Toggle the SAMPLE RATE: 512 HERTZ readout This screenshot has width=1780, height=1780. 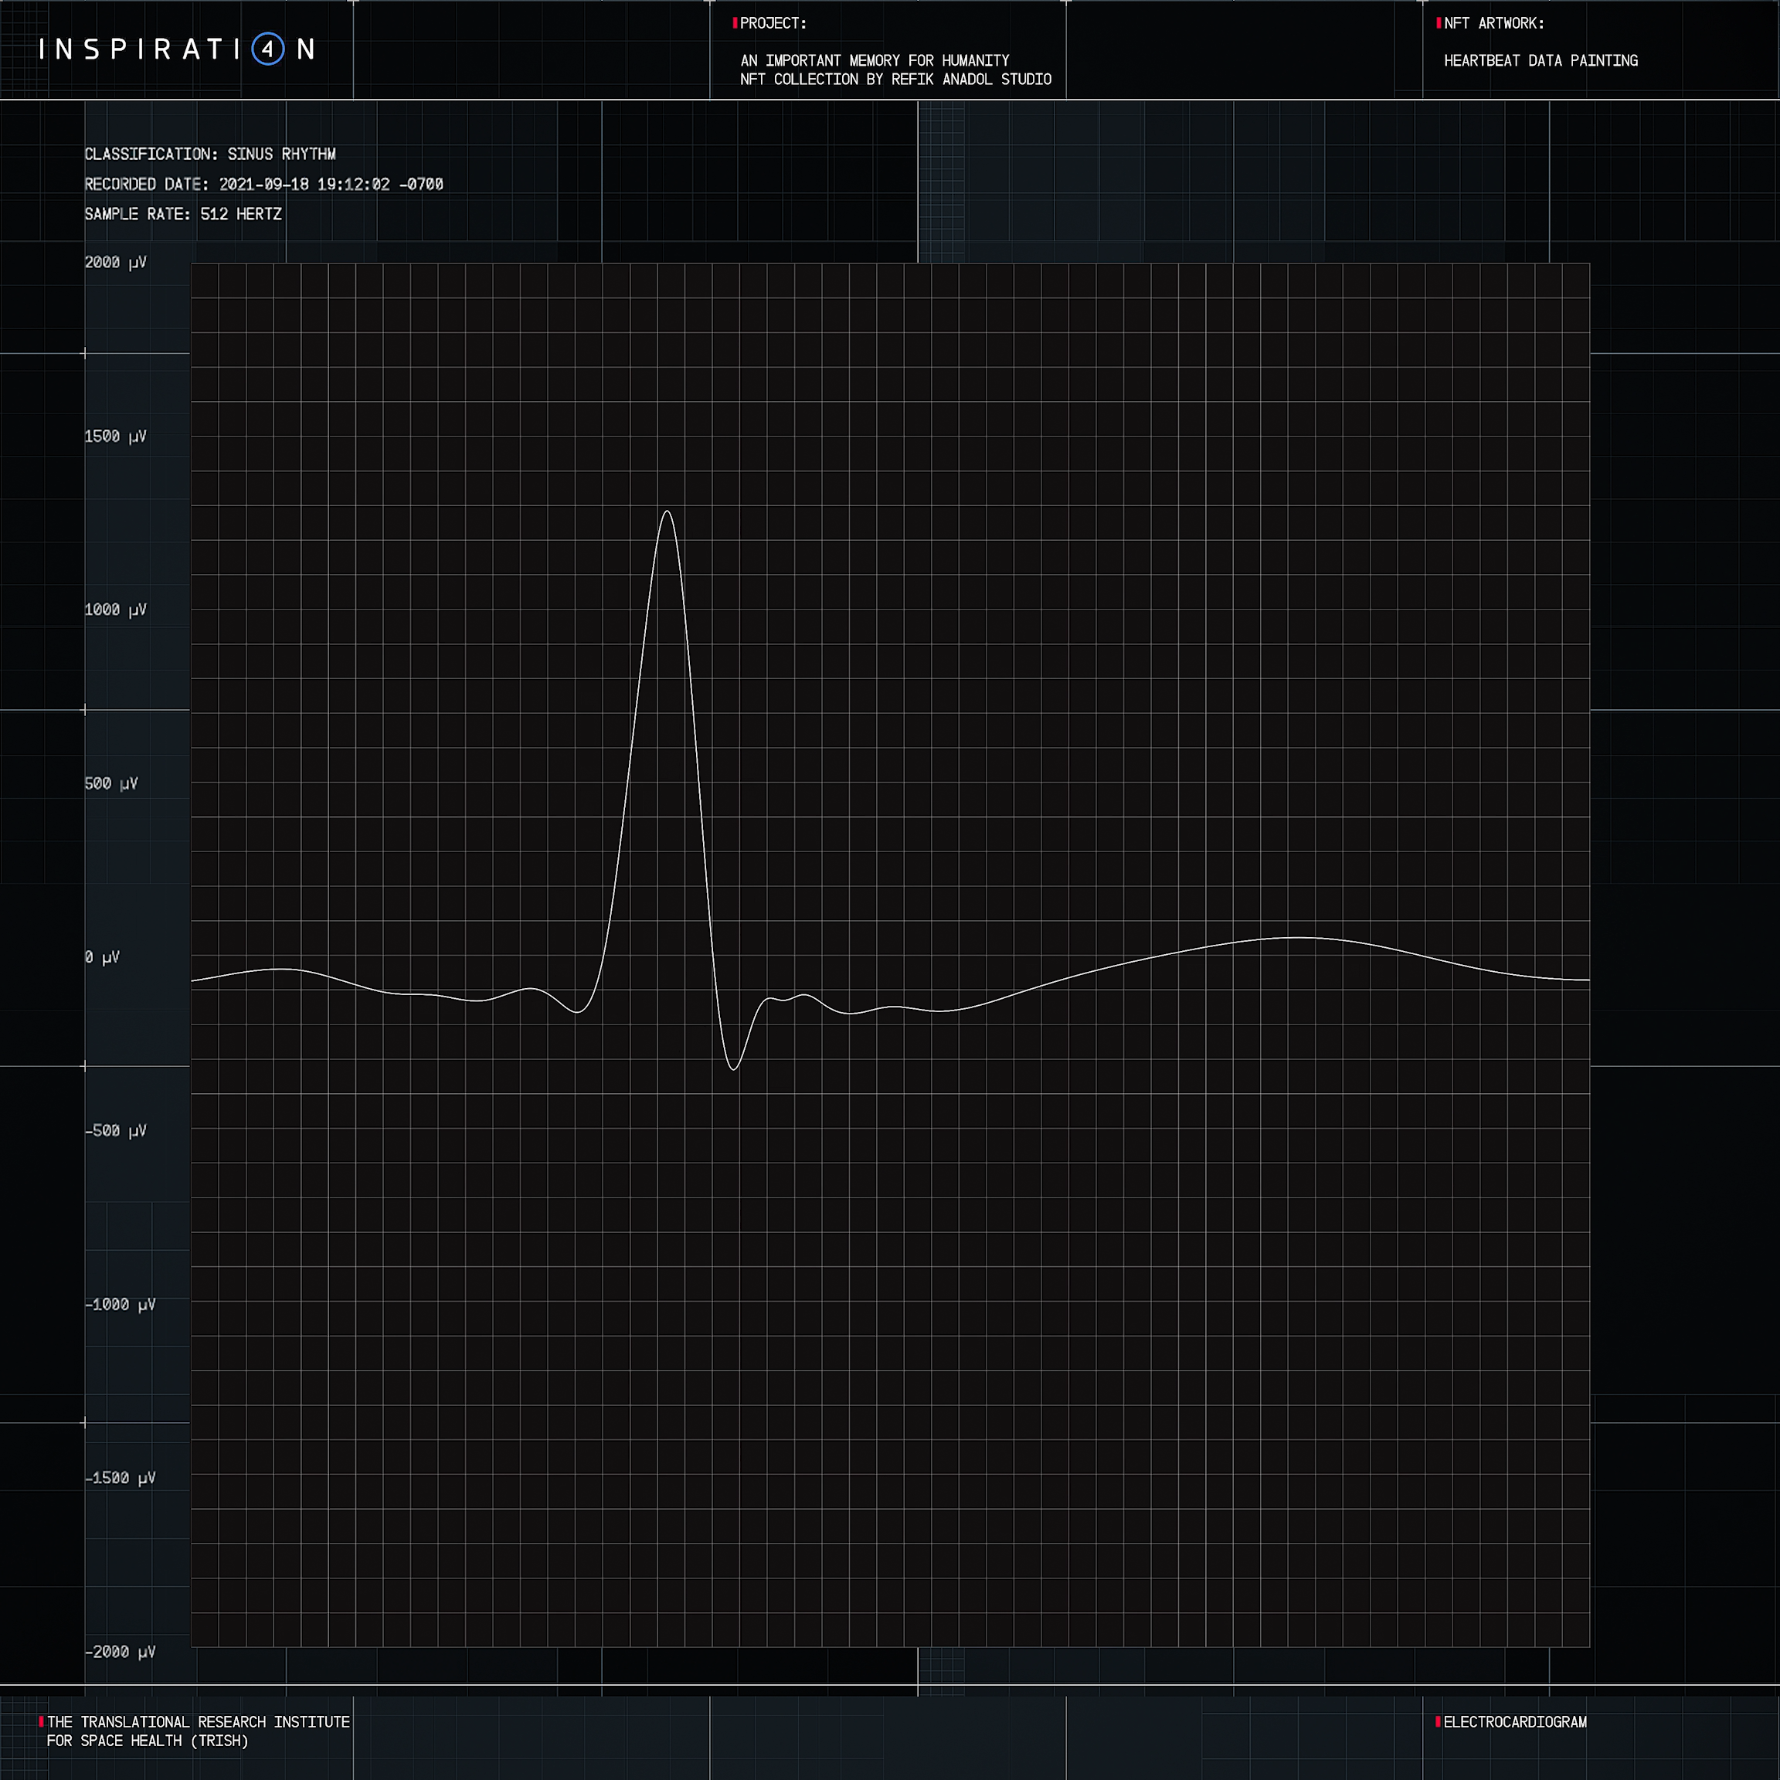(183, 214)
